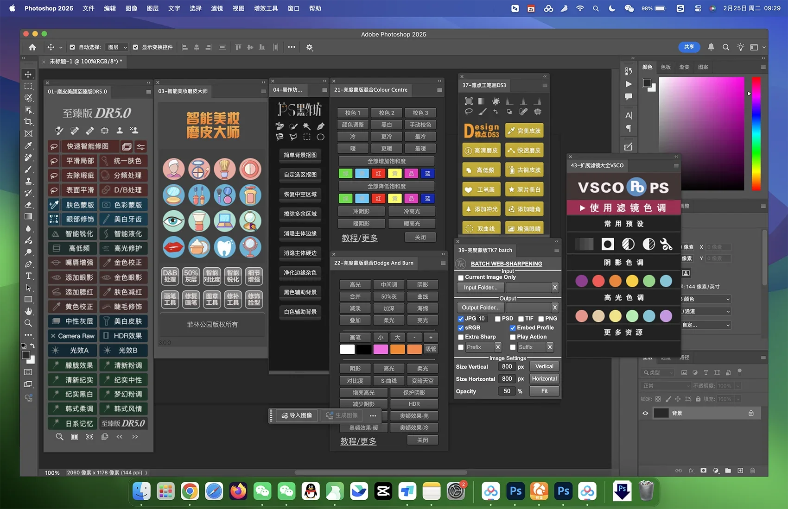Click the tooth whitening icon

click(225, 247)
